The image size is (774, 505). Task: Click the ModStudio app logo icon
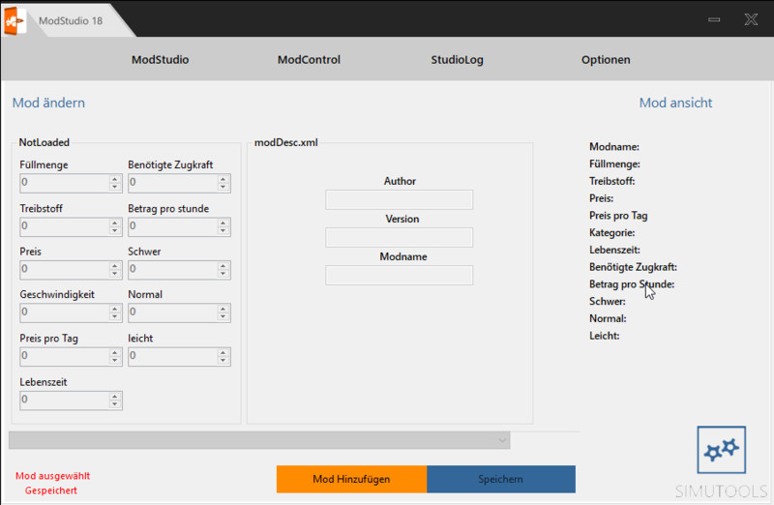[14, 21]
